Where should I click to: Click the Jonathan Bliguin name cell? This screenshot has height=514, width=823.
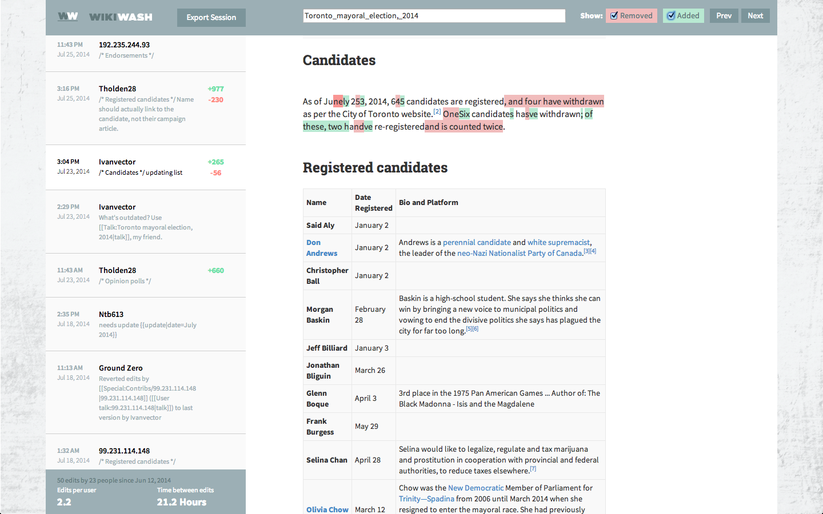coord(327,371)
